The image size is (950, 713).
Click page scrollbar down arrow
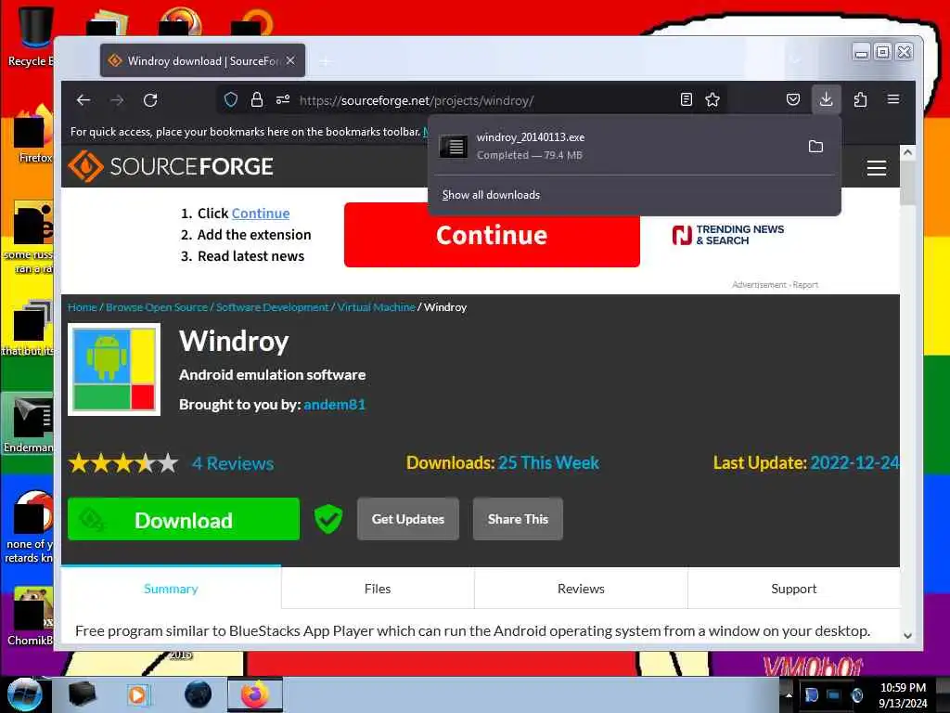click(907, 635)
